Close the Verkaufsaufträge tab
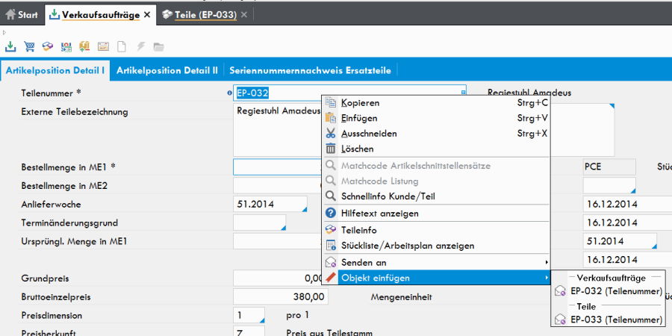The width and height of the screenshot is (672, 336). 147,14
